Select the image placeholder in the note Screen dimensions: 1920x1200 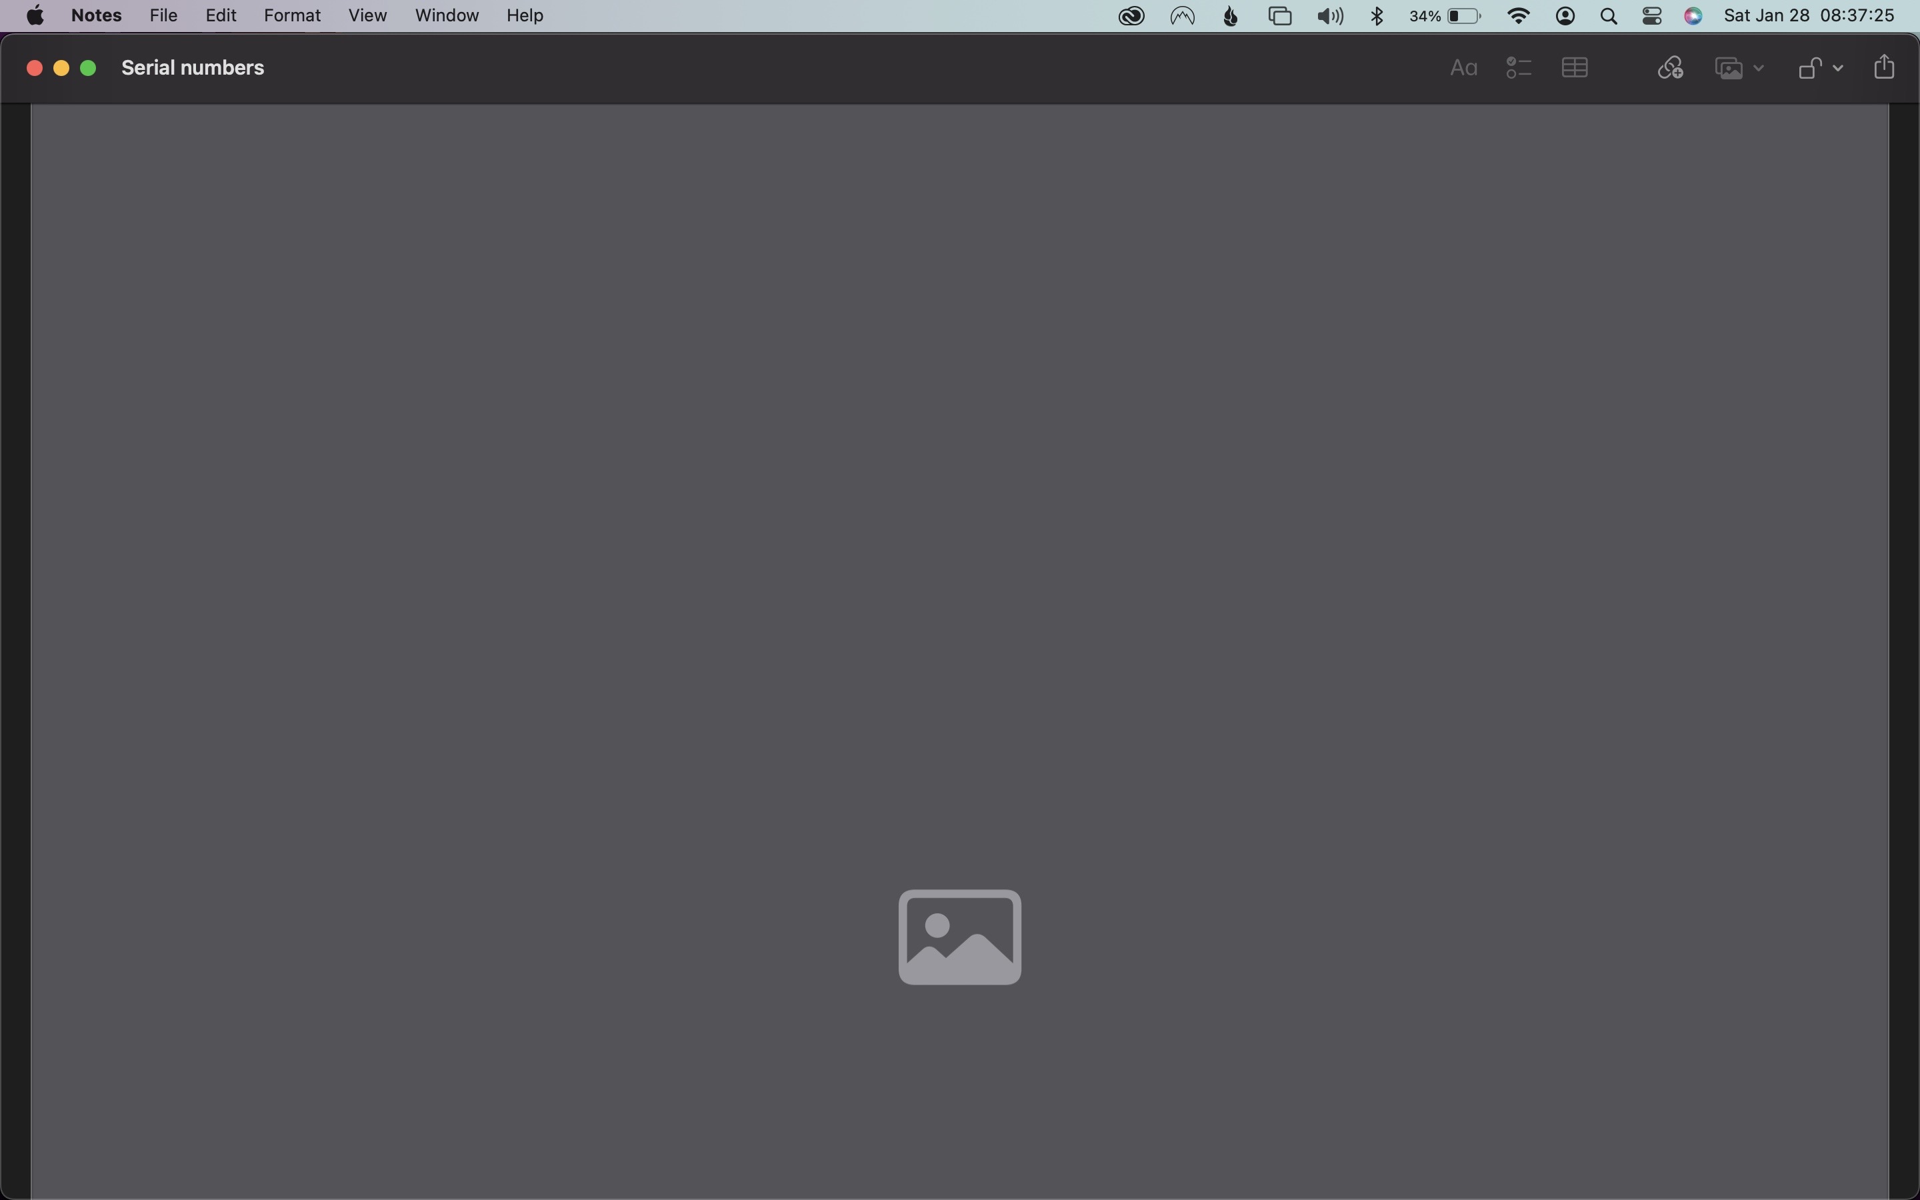tap(959, 937)
